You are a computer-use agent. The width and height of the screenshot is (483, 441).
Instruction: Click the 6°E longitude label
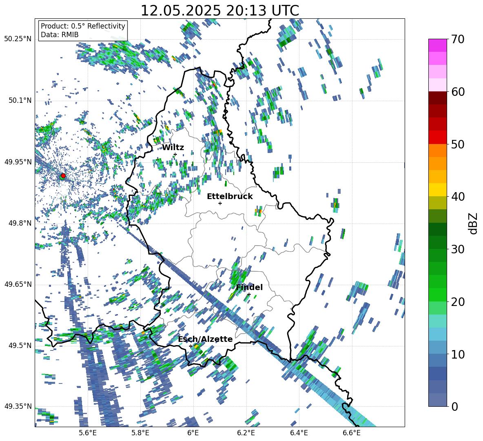193,433
